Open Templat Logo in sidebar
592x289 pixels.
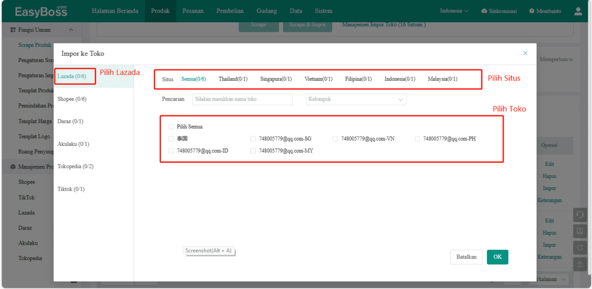click(34, 136)
